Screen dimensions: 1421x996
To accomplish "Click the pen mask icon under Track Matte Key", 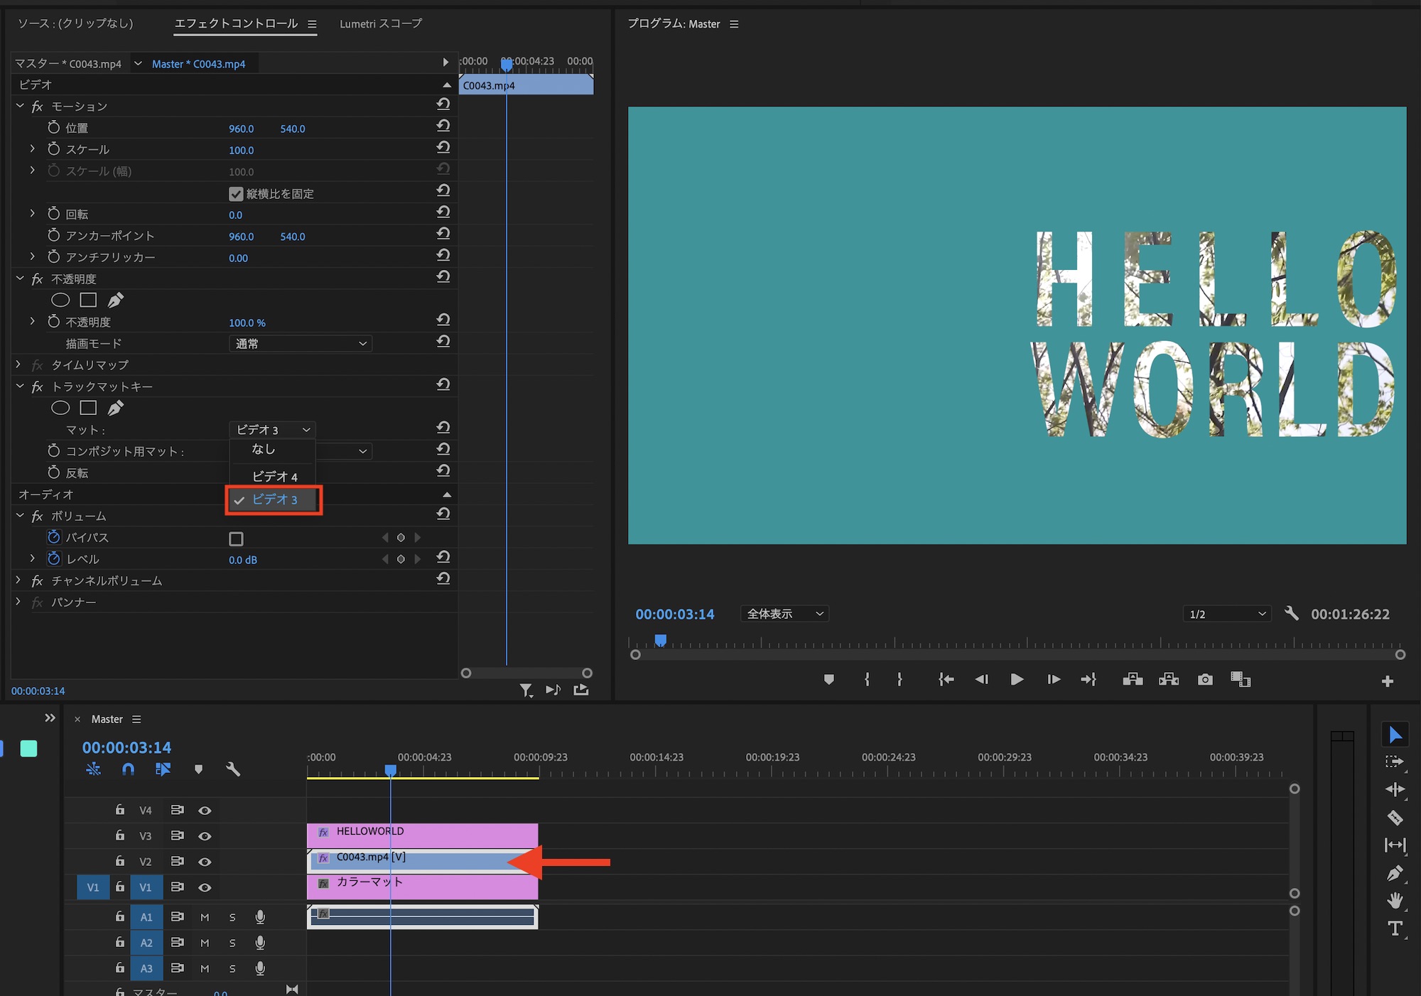I will point(115,408).
